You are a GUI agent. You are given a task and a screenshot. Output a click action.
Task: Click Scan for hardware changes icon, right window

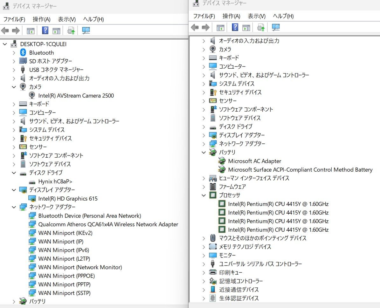(276, 27)
